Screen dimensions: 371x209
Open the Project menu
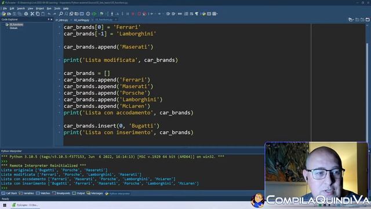point(40,8)
